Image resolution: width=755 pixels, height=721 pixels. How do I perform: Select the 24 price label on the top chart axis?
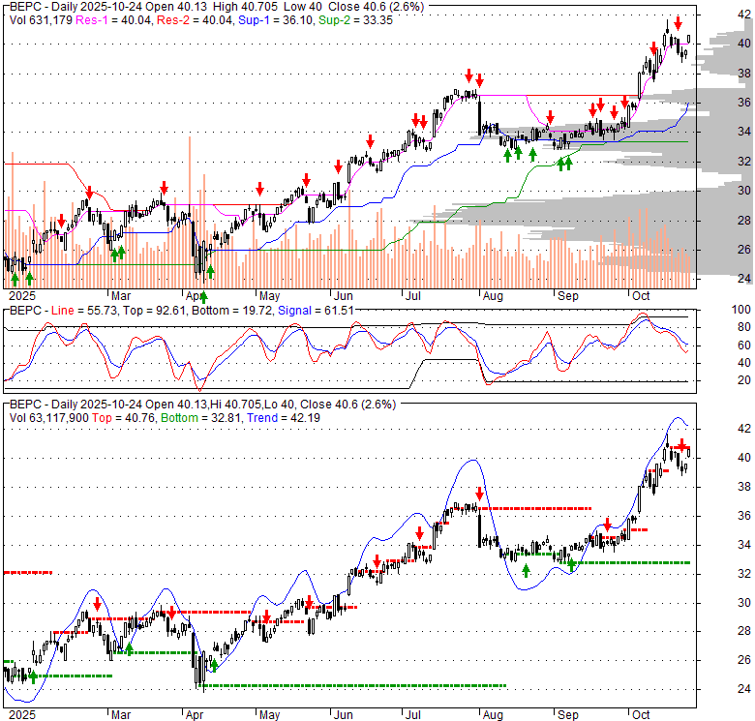coord(744,278)
